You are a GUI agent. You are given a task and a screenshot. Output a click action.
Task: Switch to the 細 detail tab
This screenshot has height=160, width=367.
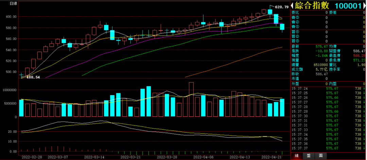coord(297,156)
